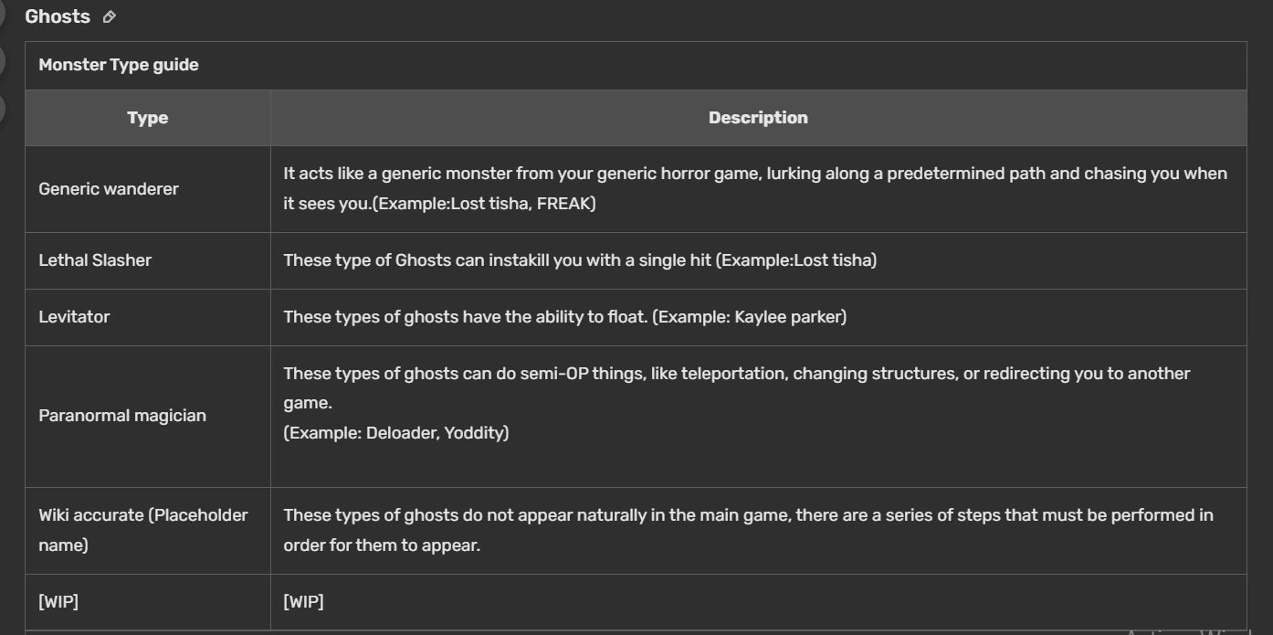Click the Type column header
The image size is (1273, 635).
[x=148, y=118]
